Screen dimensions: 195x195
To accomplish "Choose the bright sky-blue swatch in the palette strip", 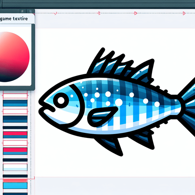I will click(x=15, y=186).
